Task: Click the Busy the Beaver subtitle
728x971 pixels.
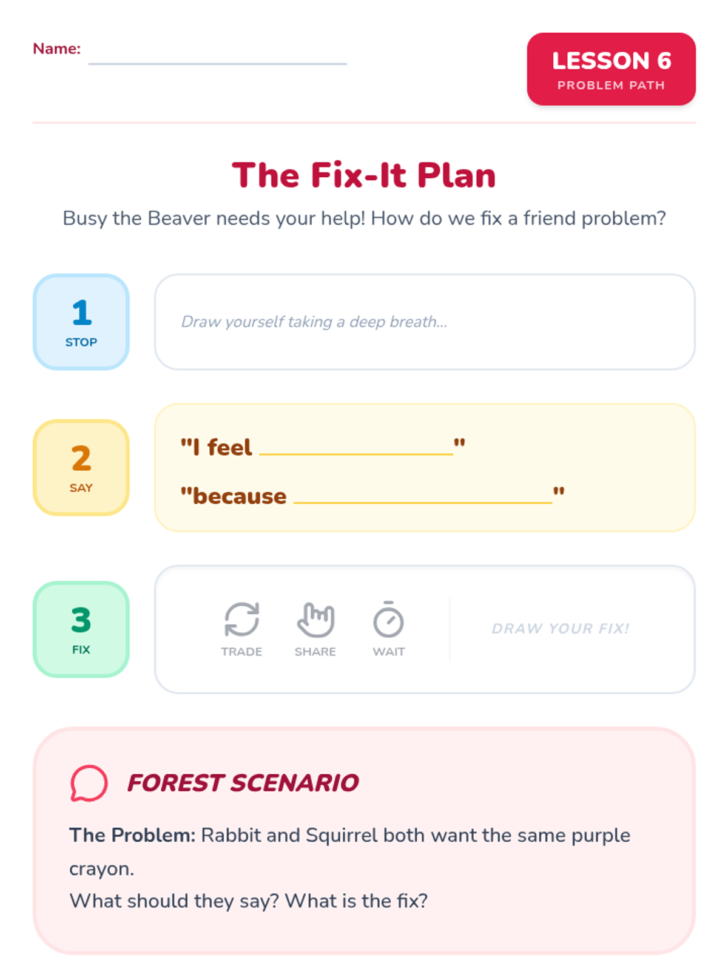Action: coord(364,218)
